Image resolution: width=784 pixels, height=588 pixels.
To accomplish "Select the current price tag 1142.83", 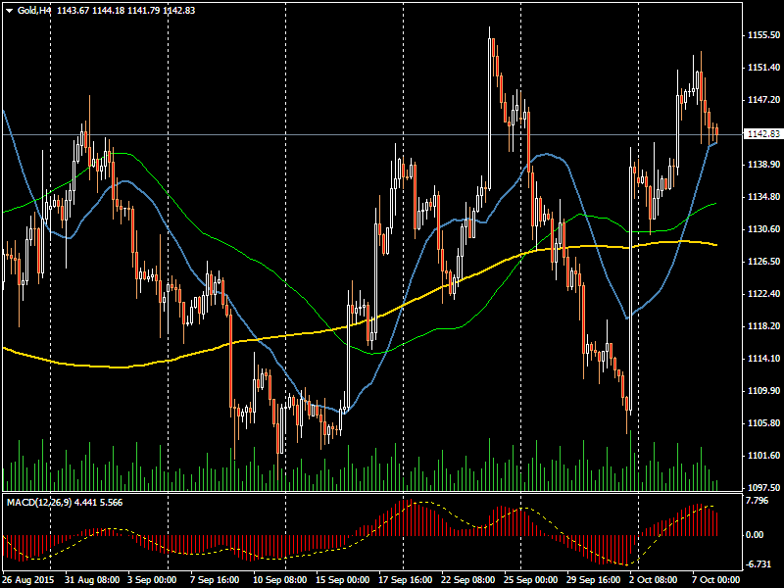I will (x=762, y=134).
